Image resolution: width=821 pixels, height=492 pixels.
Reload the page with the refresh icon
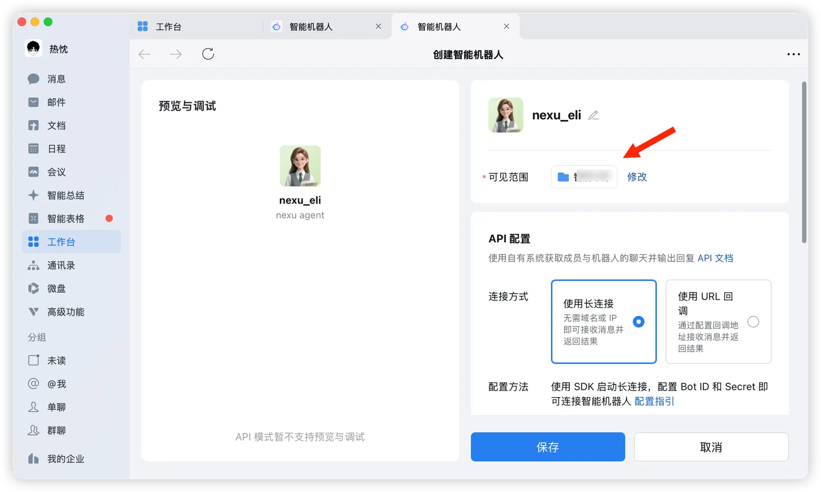(208, 54)
